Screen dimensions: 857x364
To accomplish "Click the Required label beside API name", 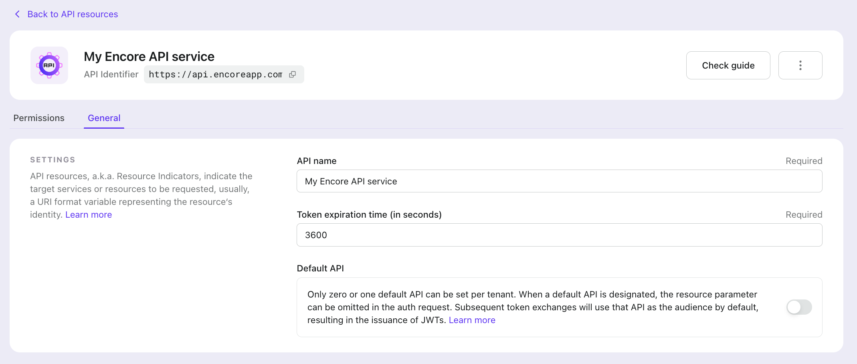I will point(804,161).
